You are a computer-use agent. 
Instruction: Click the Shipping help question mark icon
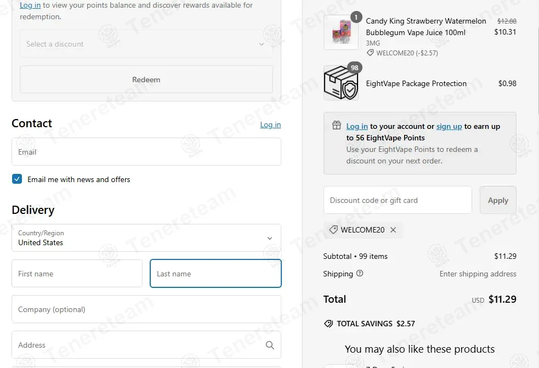point(360,274)
